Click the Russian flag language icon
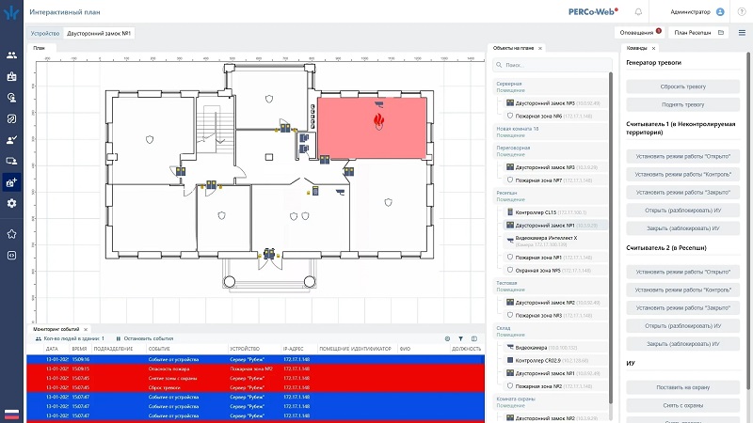The height and width of the screenshot is (423, 753). 11,414
